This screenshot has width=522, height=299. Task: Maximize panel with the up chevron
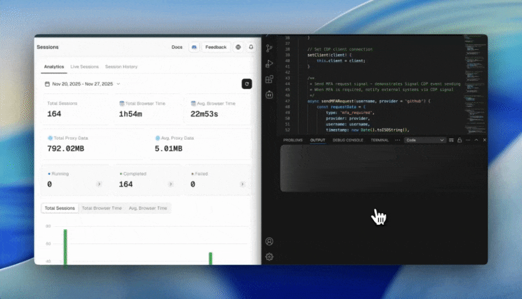click(x=476, y=140)
